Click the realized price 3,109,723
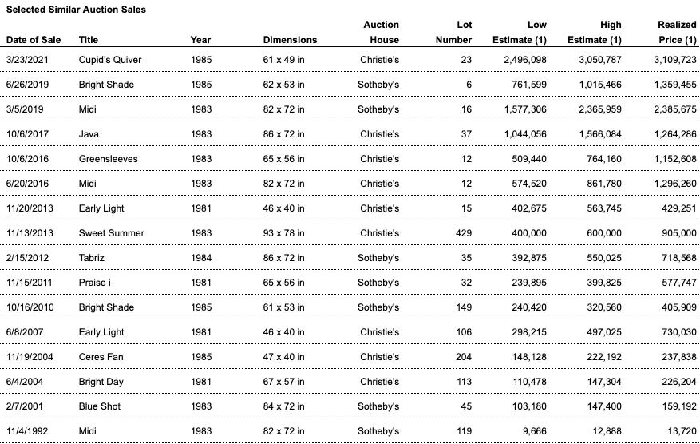The width and height of the screenshot is (700, 444). 674,60
